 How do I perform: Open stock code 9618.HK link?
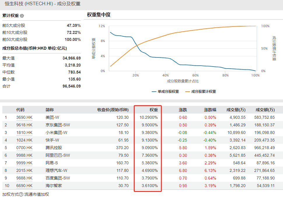pos(25,125)
